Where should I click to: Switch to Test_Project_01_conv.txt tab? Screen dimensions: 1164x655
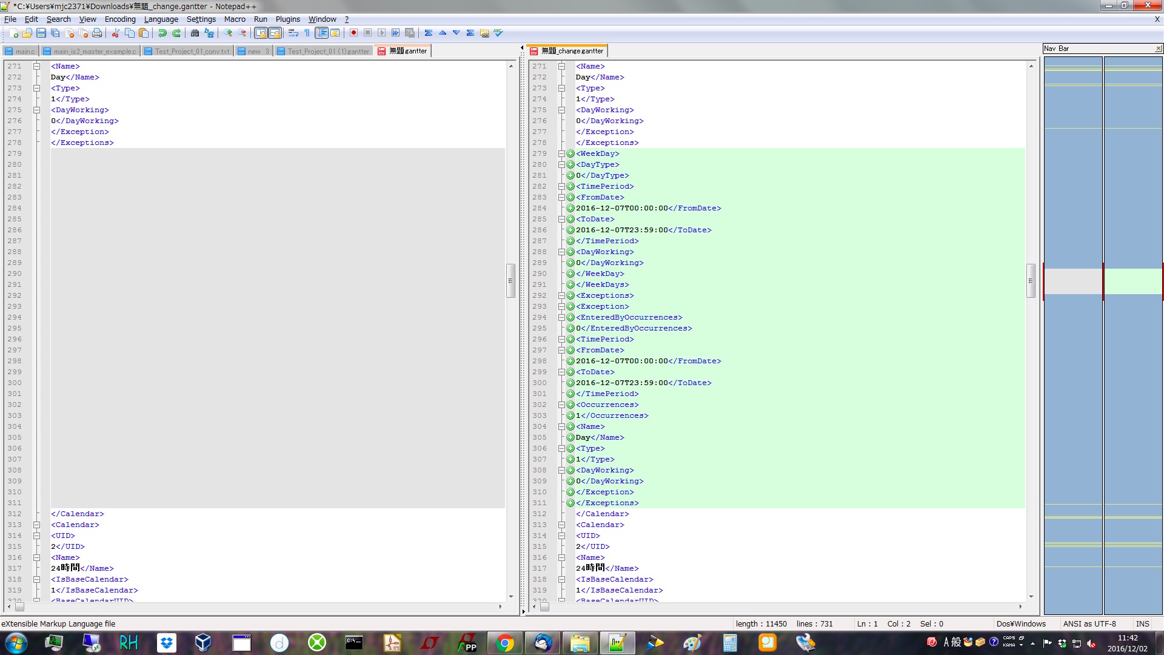click(x=187, y=51)
